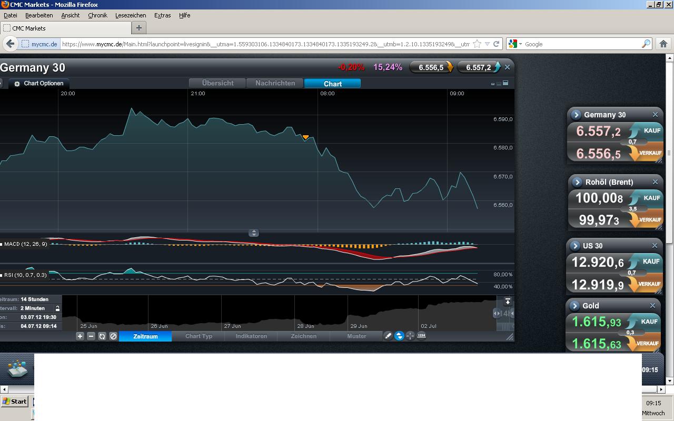Viewport: 674px width, 421px height.
Task: Open a new Firefox tab
Action: (x=139, y=28)
